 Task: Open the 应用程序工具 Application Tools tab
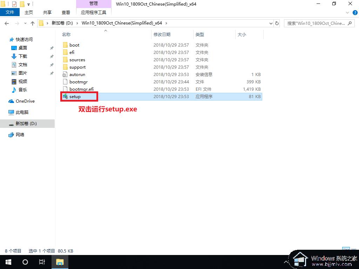[93, 12]
